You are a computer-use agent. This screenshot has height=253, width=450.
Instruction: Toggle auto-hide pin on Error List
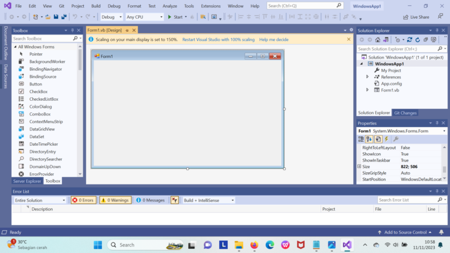click(x=437, y=192)
